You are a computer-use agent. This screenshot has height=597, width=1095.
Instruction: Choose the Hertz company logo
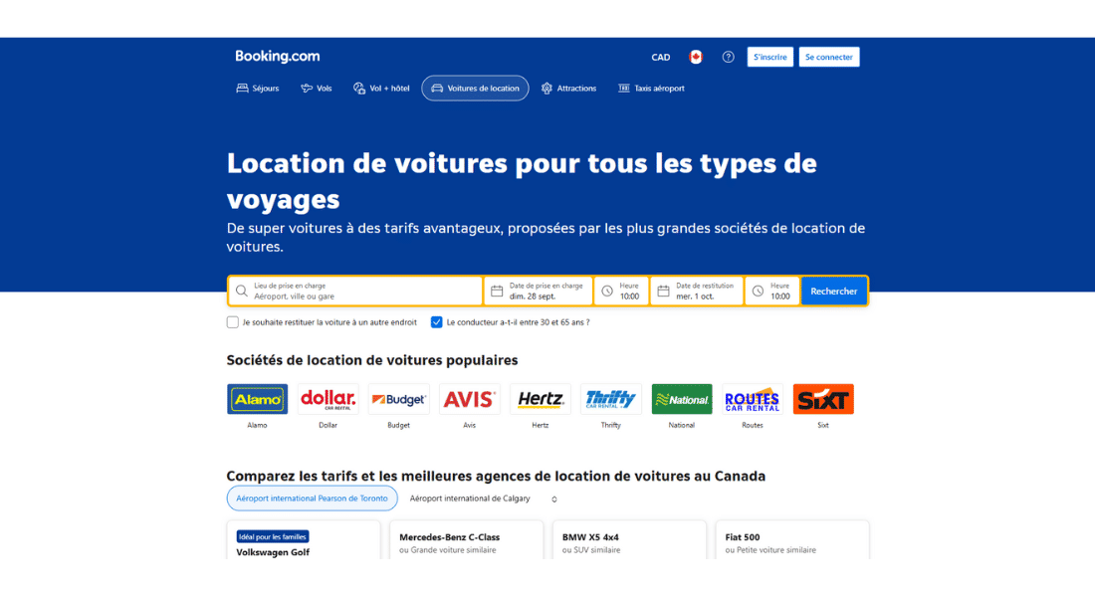tap(540, 399)
